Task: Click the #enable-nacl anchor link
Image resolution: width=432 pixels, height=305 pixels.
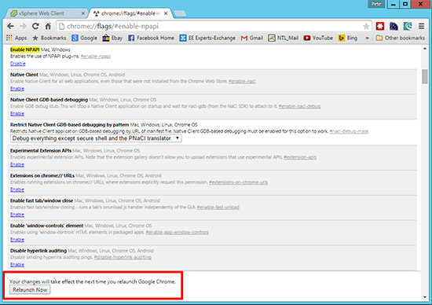Action: [x=242, y=81]
